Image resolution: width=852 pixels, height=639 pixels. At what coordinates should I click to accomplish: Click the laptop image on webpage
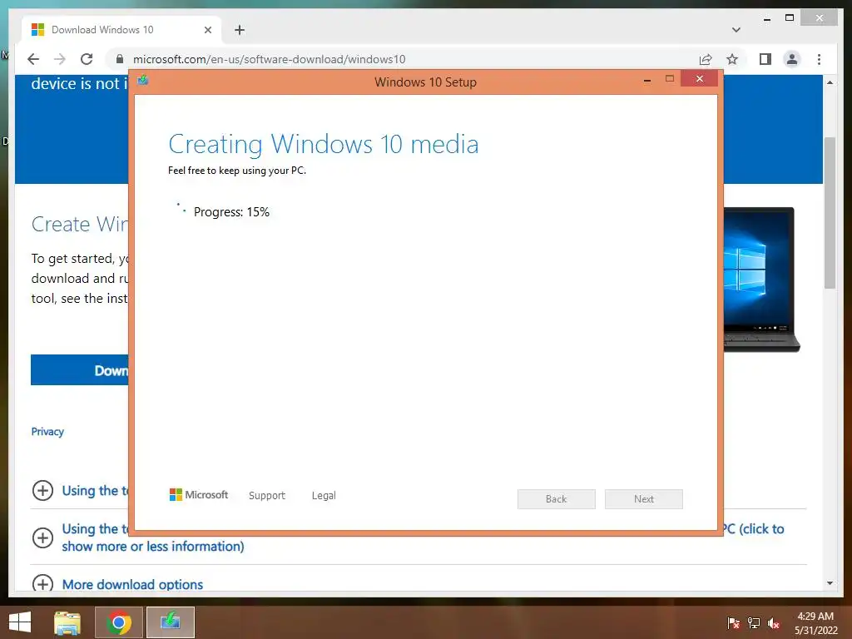point(761,280)
